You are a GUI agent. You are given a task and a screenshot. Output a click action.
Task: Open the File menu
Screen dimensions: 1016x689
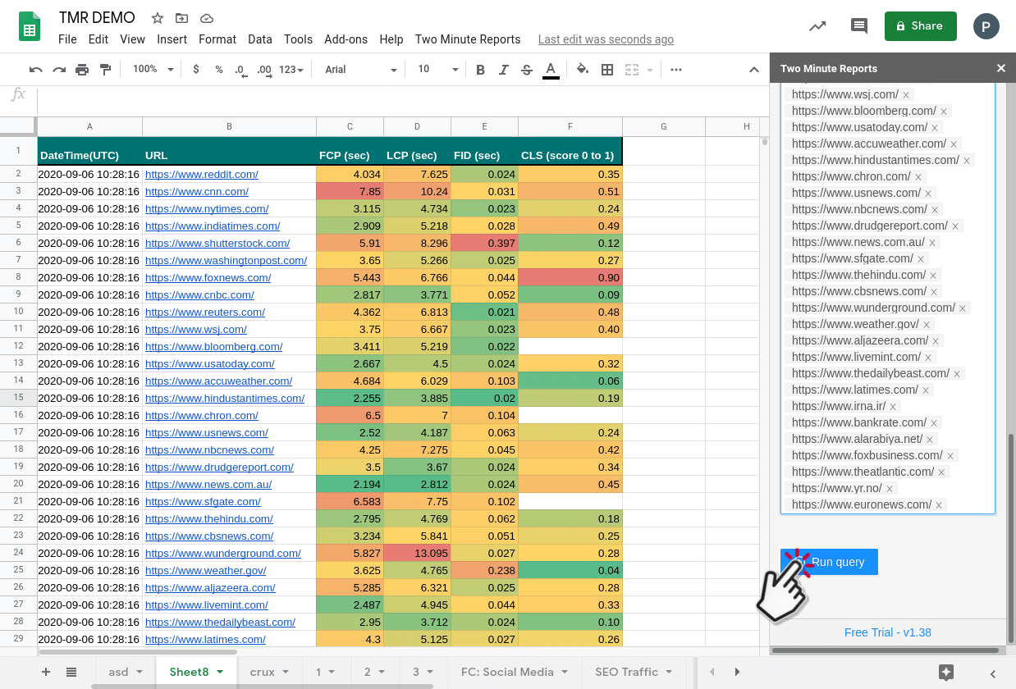(x=67, y=39)
